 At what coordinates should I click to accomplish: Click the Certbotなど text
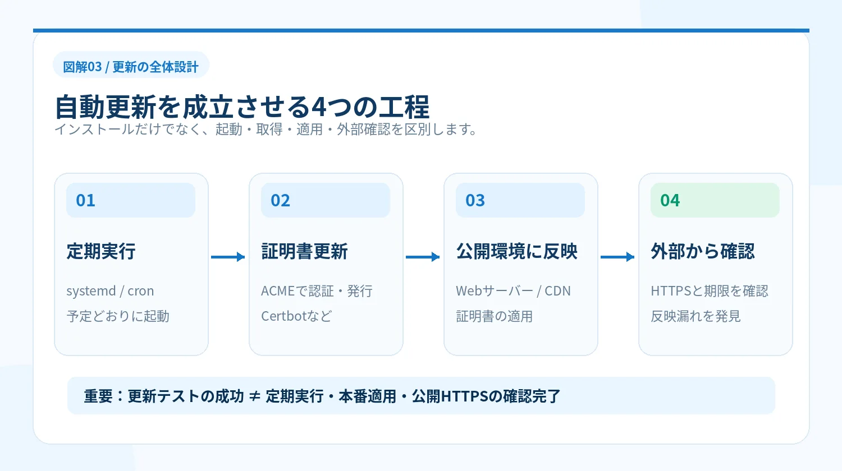pyautogui.click(x=296, y=316)
